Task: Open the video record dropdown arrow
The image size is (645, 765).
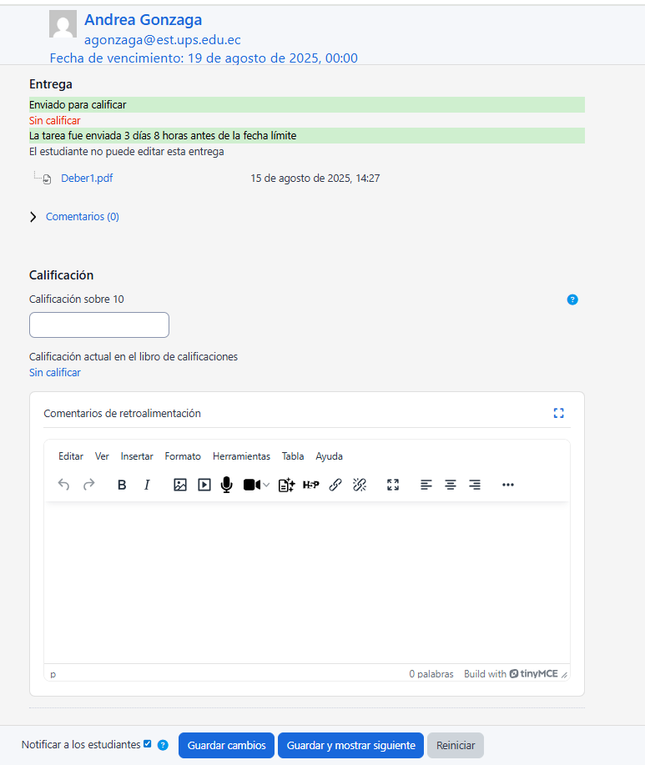Action: pos(266,486)
